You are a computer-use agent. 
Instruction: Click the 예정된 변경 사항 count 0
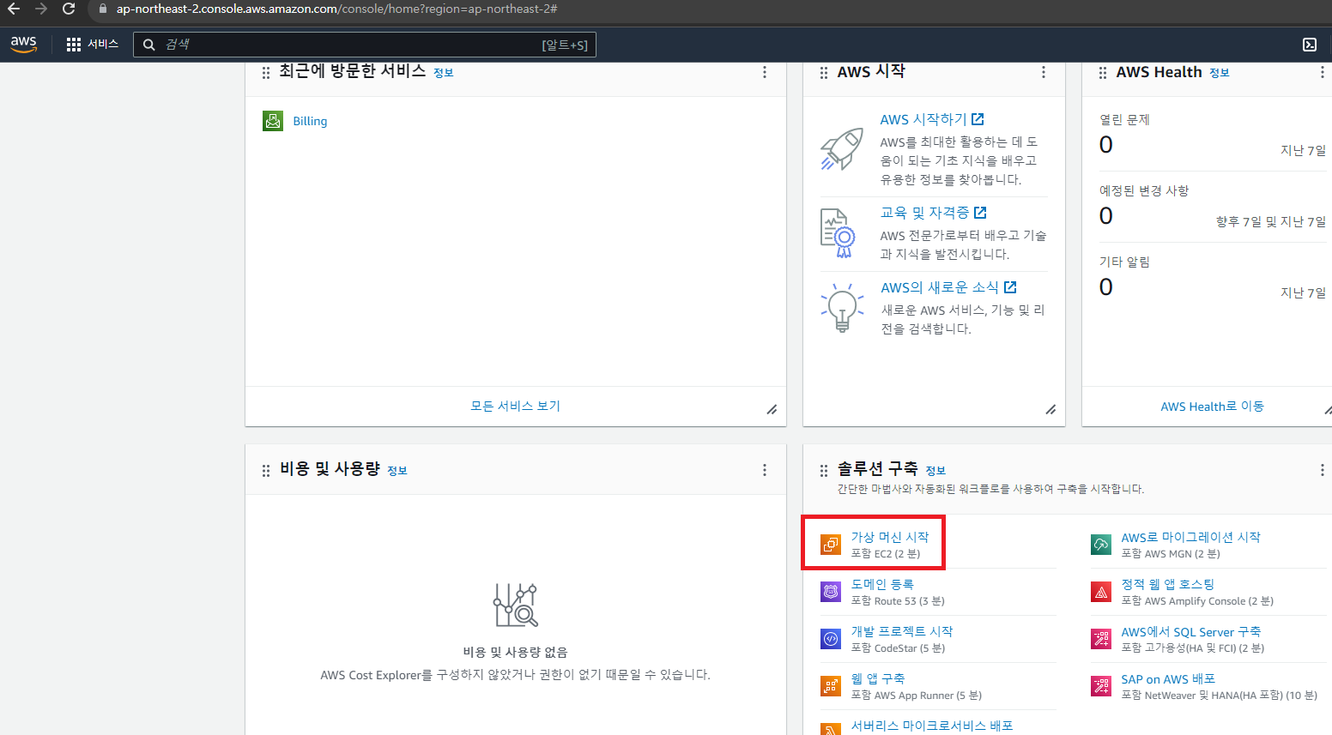(x=1106, y=216)
